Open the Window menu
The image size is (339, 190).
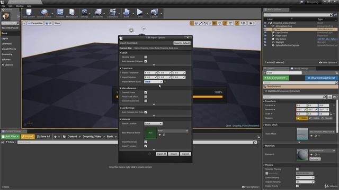20,6
